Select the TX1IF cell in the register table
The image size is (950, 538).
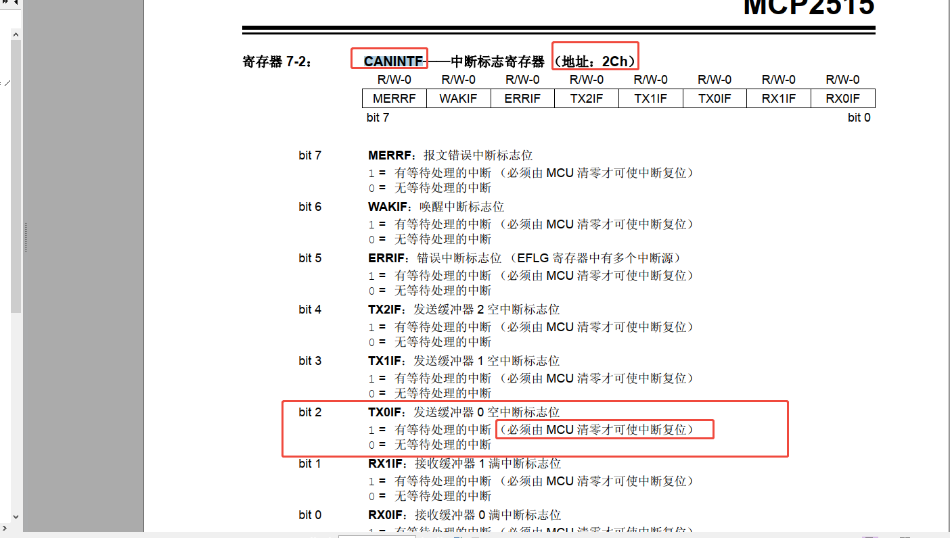click(x=650, y=99)
